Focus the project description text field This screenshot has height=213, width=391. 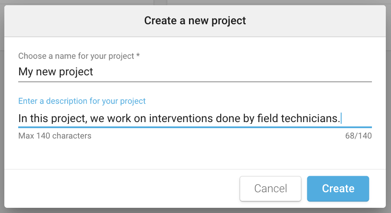195,118
